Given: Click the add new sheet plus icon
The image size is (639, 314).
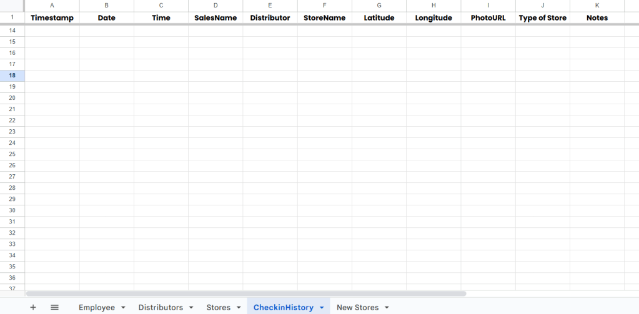Looking at the screenshot, I should (x=33, y=307).
